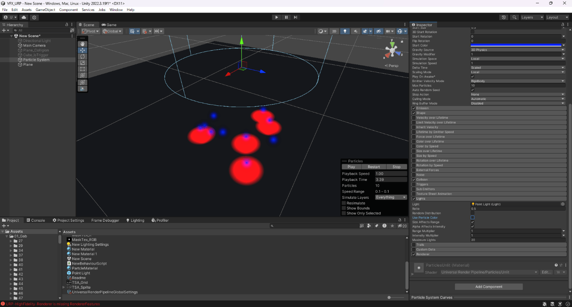572x307 pixels.
Task: Toggle scene audio icon
Action: tap(356, 31)
